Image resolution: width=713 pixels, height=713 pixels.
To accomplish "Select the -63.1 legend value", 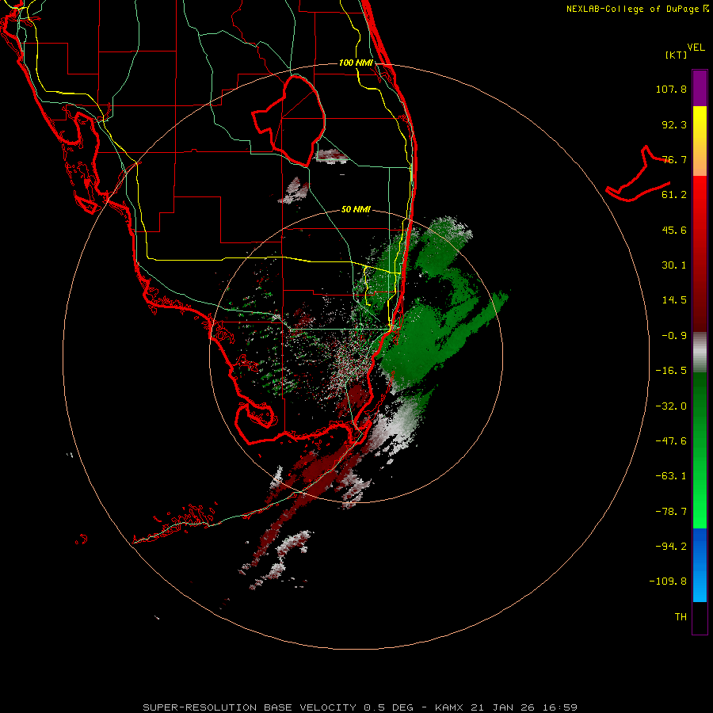I will [x=671, y=476].
